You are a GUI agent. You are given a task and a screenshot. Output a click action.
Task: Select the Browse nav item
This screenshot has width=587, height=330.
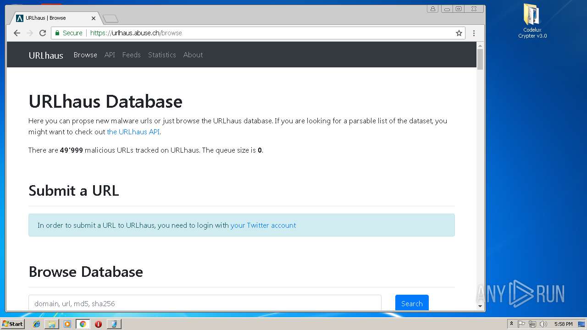tap(85, 55)
